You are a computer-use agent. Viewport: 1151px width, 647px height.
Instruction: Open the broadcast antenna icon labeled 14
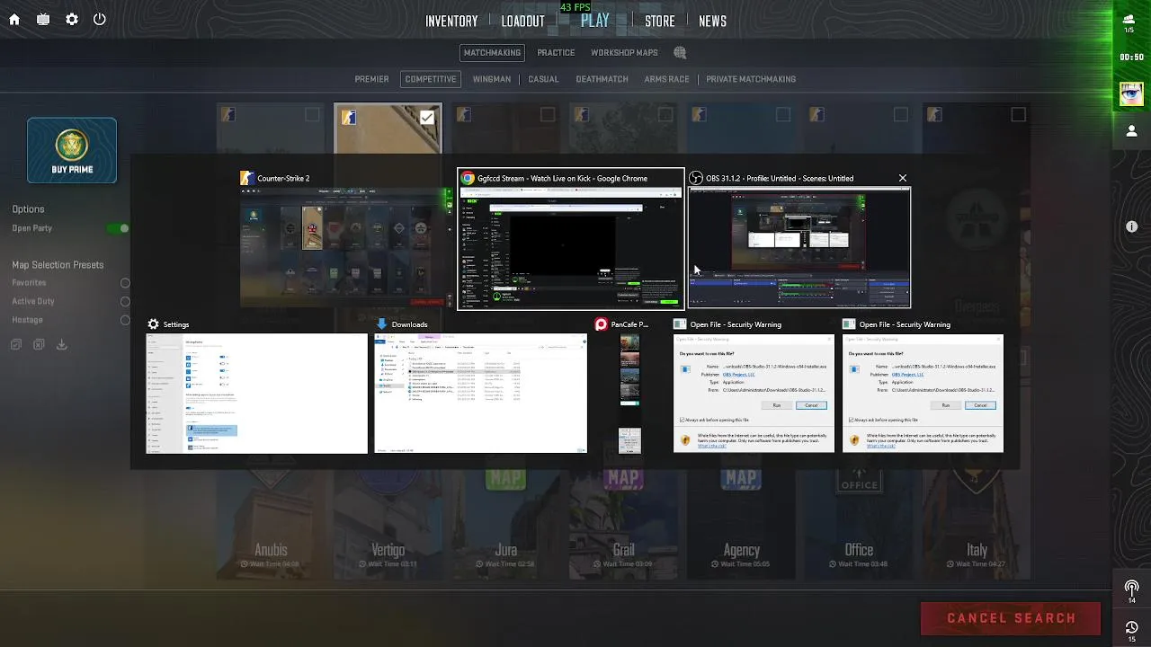(x=1132, y=591)
